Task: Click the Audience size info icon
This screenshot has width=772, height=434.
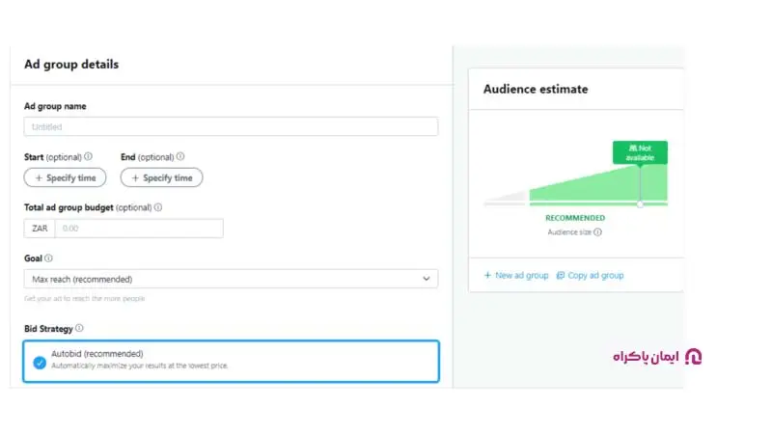Action: [x=598, y=231]
